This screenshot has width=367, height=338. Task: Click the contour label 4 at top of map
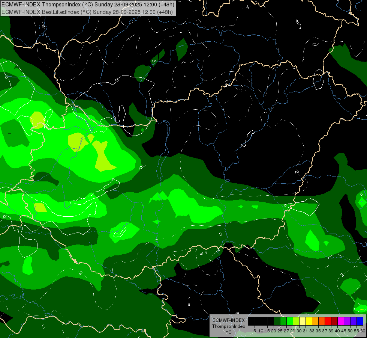click(247, 7)
